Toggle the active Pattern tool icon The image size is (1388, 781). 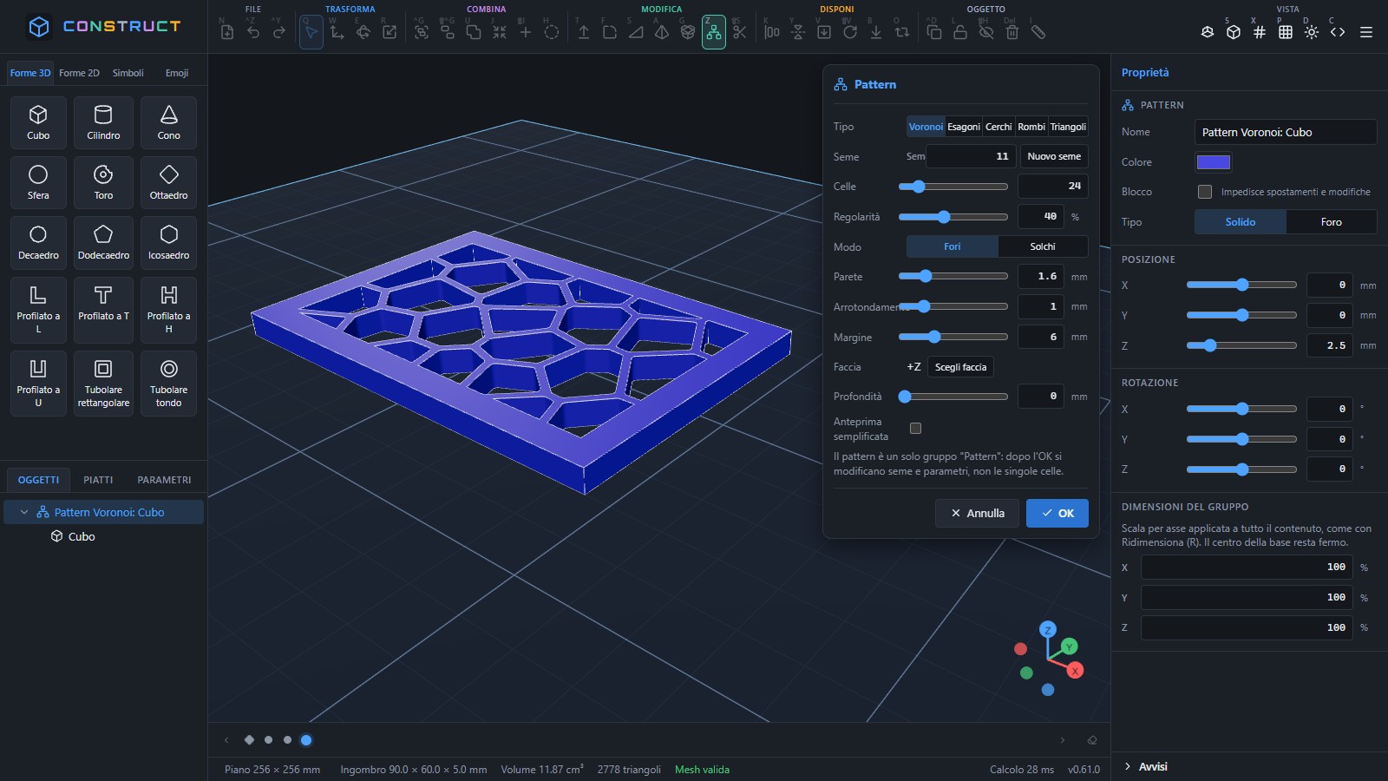click(x=714, y=32)
